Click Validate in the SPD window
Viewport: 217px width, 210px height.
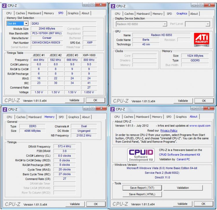(x=74, y=100)
